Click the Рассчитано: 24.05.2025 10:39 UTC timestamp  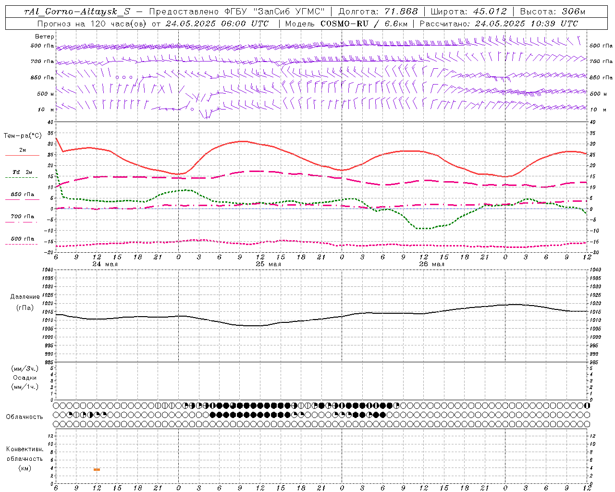click(x=499, y=24)
